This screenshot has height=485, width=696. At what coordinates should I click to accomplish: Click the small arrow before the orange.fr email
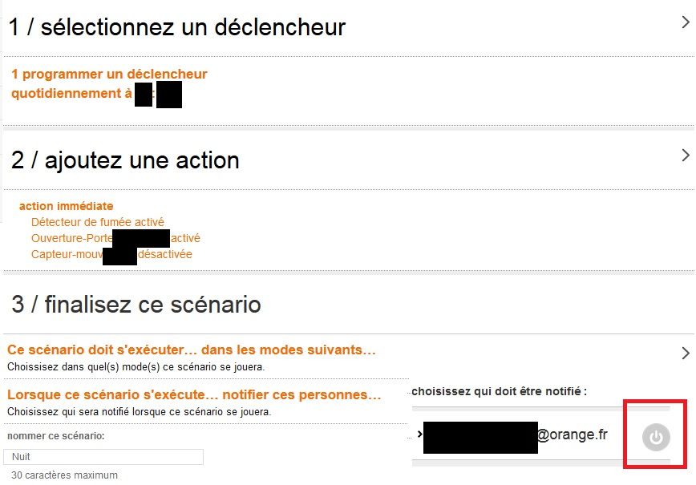[x=419, y=434]
